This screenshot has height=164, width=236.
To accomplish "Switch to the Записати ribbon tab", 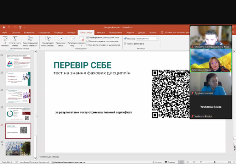I will [101, 32].
